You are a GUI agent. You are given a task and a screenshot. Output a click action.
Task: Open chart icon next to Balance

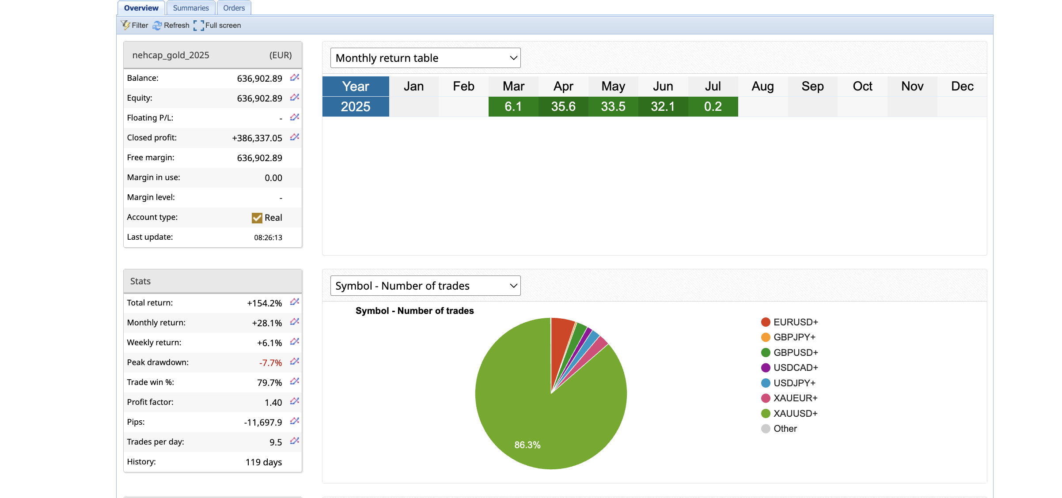point(295,78)
